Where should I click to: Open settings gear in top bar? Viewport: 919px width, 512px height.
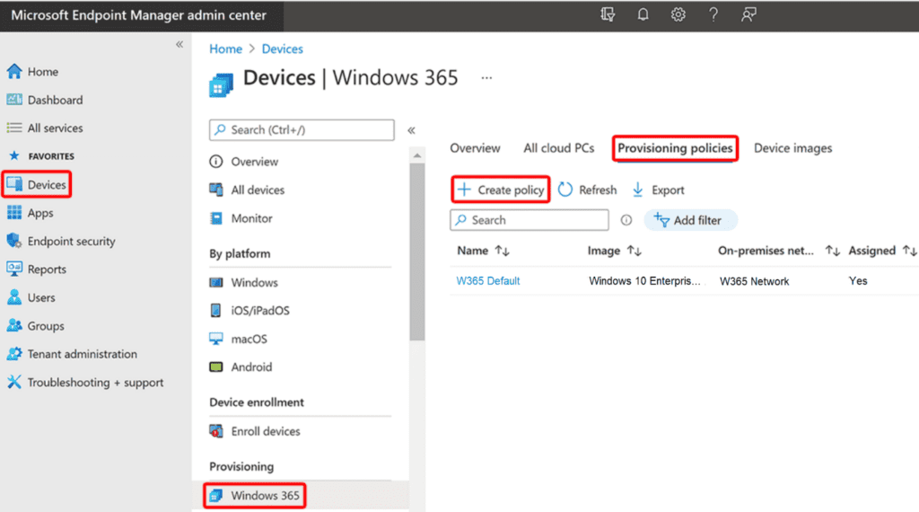point(678,14)
